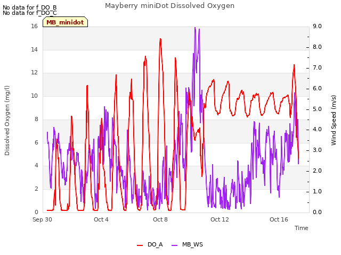The image size is (341, 255).
Task: Click the 2 left y-axis tick label
Action: tap(36, 189)
